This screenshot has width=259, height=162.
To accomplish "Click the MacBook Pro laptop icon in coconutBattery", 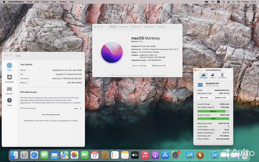I will pyautogui.click(x=200, y=85).
